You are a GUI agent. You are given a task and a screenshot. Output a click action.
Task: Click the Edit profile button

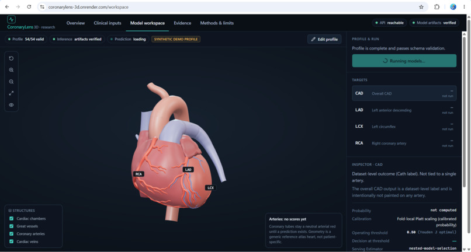point(324,39)
